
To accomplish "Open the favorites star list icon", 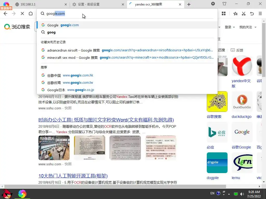I will (235, 13).
